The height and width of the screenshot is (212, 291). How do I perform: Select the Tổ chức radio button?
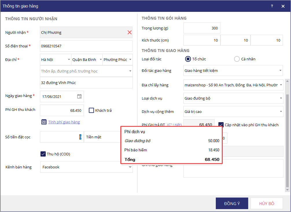click(x=188, y=59)
